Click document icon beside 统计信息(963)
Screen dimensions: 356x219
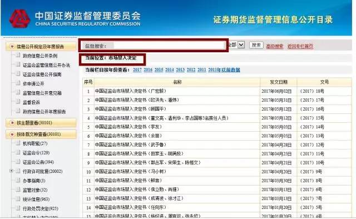click(x=18, y=199)
